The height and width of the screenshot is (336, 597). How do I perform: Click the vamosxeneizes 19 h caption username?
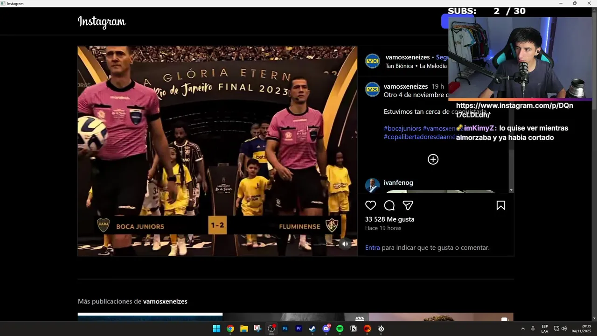click(406, 86)
